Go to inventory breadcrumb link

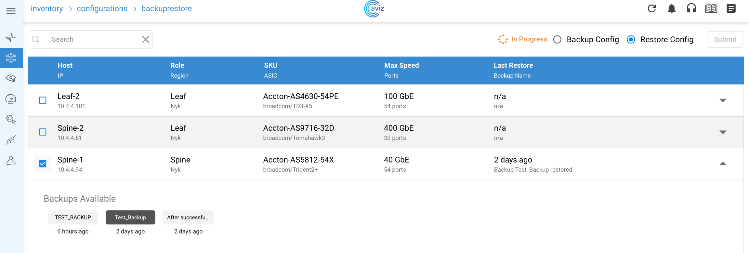pyautogui.click(x=47, y=8)
